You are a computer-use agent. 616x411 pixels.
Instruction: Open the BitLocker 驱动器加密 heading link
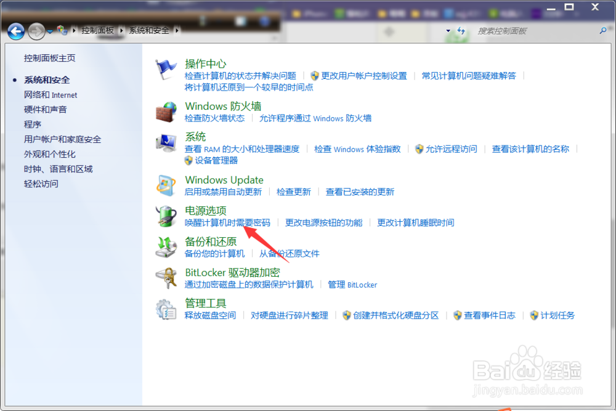tap(233, 273)
